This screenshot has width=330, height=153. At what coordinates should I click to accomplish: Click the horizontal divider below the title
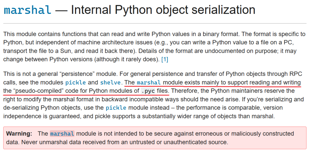tap(155, 23)
